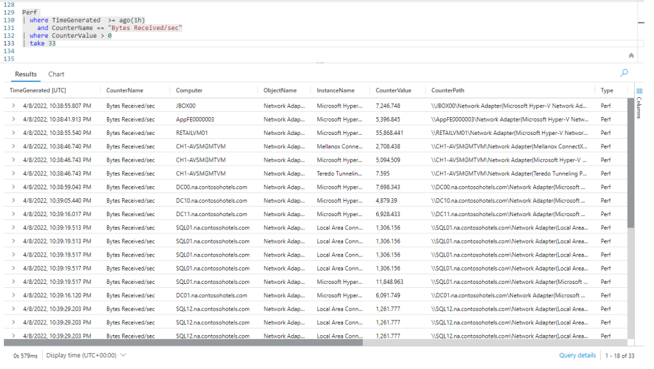654x369 pixels.
Task: Expand the JBOX00 result row
Action: [x=13, y=106]
